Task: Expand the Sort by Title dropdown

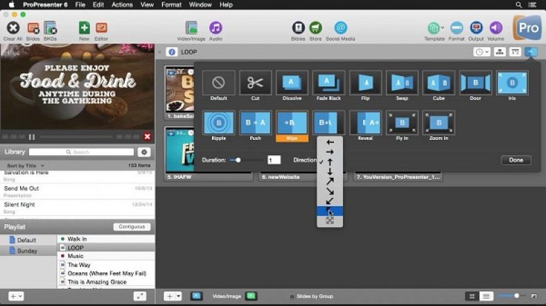Action: 26,165
